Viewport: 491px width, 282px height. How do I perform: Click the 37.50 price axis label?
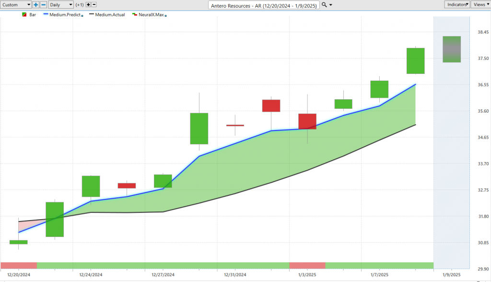click(x=483, y=59)
